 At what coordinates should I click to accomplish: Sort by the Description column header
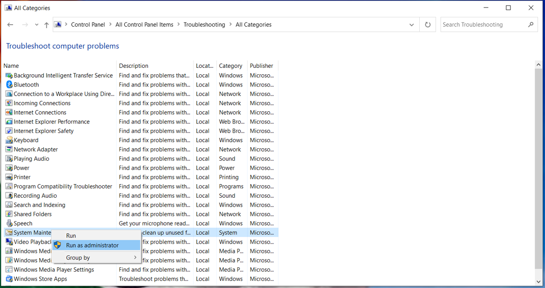coord(134,66)
